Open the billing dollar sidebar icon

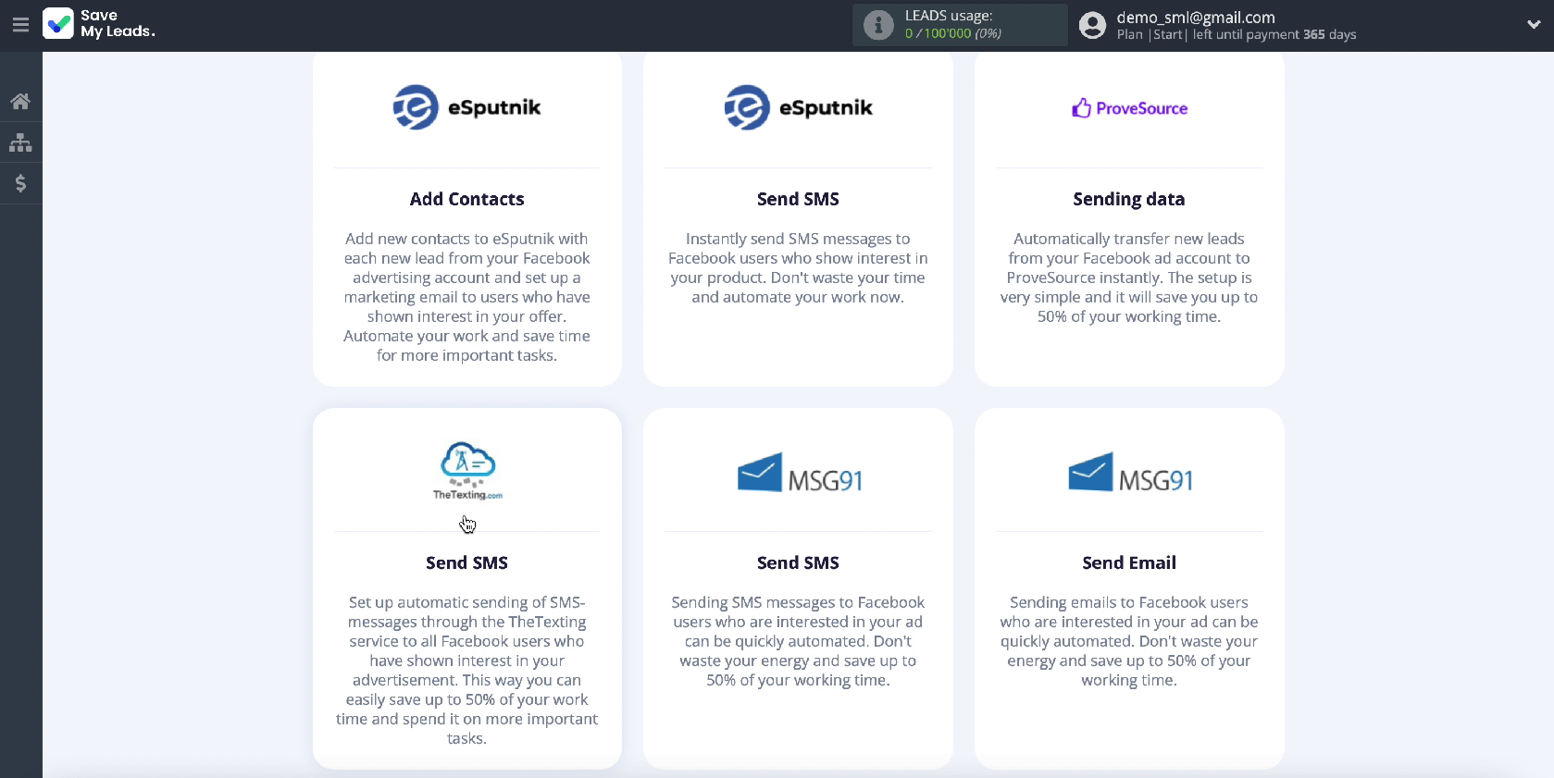20,183
